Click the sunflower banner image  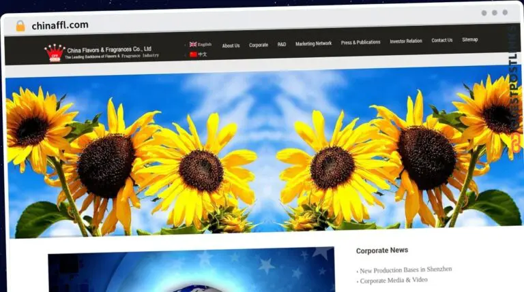[263, 152]
